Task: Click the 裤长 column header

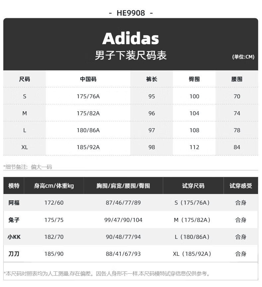Action: [x=152, y=79]
